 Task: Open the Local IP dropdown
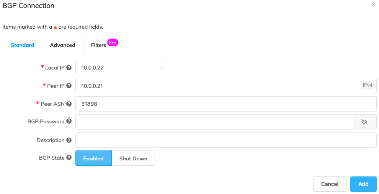tap(121, 68)
